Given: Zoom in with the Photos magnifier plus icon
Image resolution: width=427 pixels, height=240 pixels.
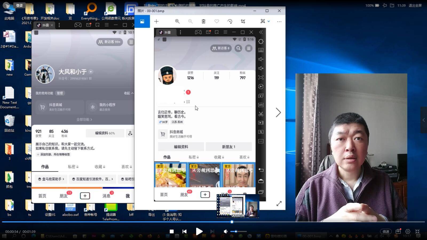Looking at the screenshot, I should (x=177, y=21).
